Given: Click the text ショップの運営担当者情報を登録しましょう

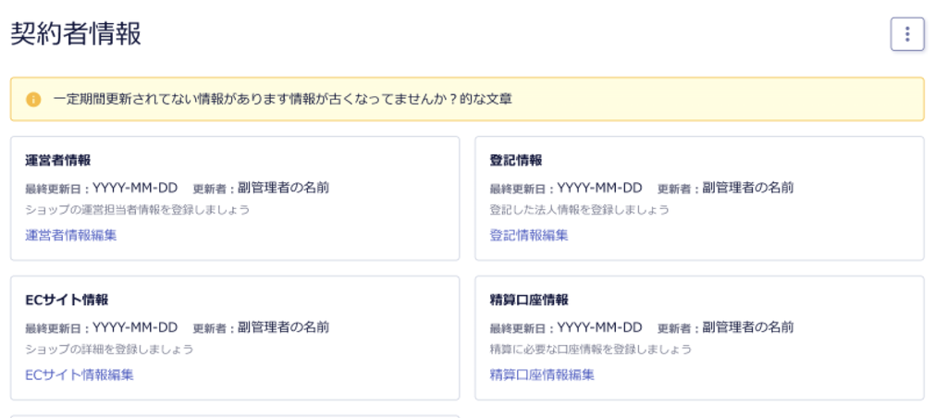Looking at the screenshot, I should pos(138,210).
